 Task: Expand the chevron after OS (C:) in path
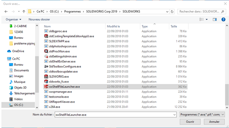[62, 11]
